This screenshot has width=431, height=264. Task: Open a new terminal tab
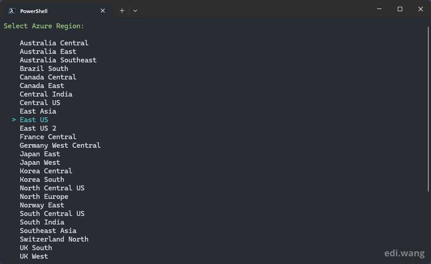(x=122, y=10)
